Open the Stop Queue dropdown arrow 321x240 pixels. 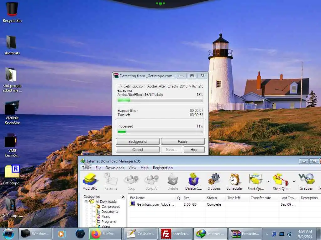293,181
